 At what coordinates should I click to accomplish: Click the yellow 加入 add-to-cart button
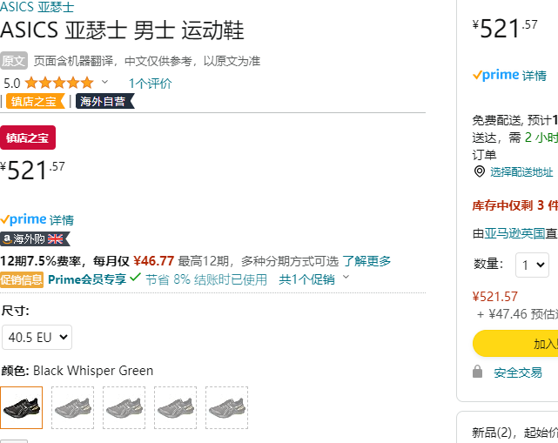(515, 344)
